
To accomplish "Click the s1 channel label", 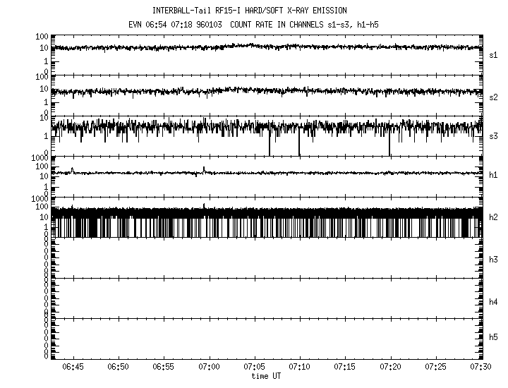I will (493, 54).
